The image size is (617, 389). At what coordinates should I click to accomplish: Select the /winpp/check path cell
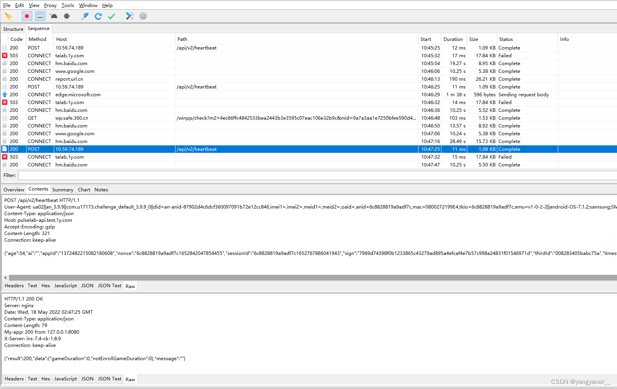click(296, 118)
